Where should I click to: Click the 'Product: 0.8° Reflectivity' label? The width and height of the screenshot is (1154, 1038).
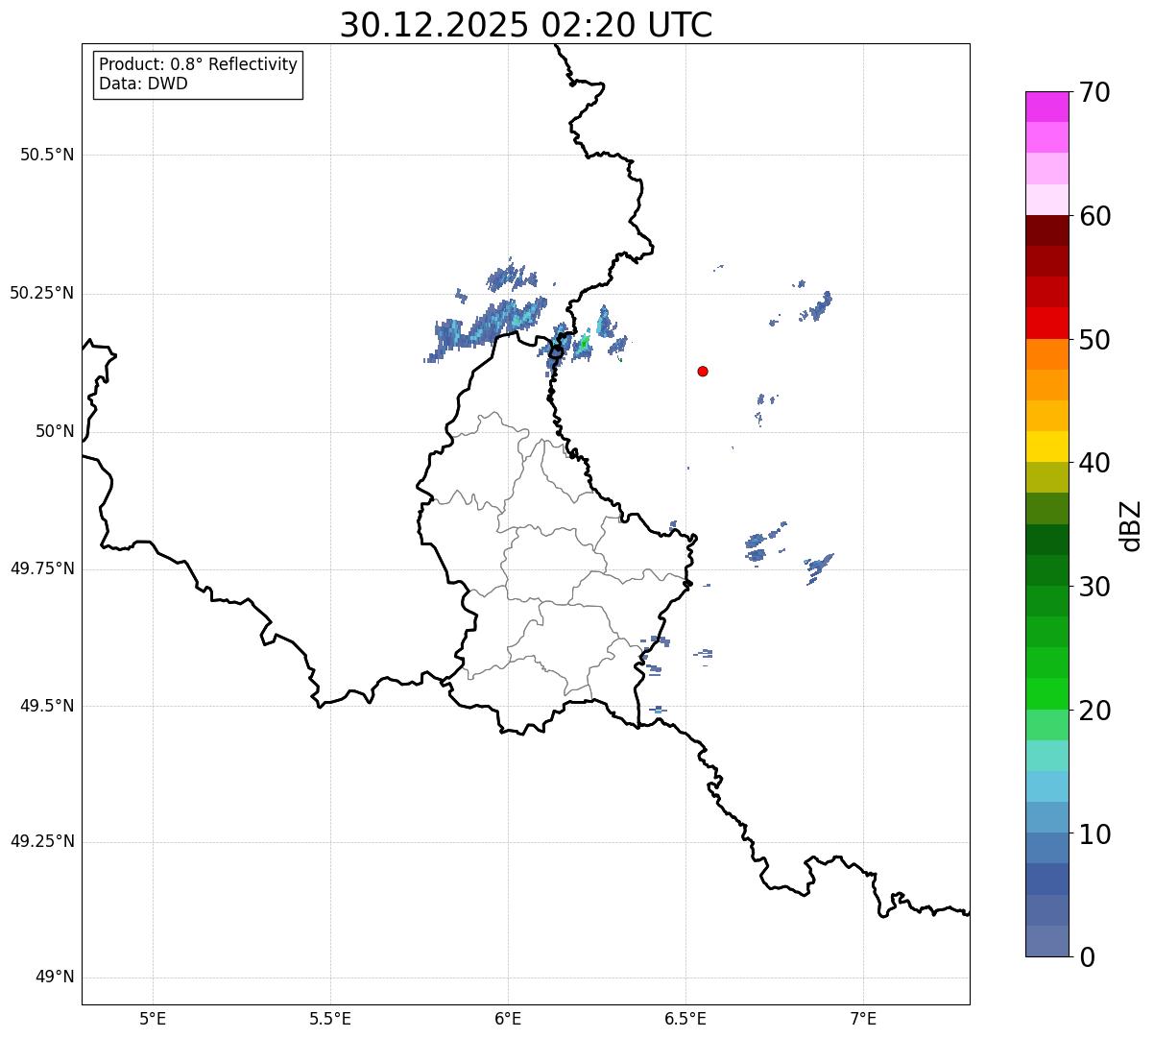coord(199,64)
